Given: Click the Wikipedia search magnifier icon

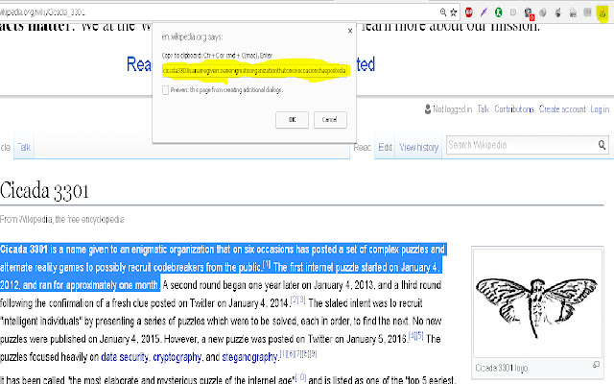Looking at the screenshot, I should [x=602, y=146].
